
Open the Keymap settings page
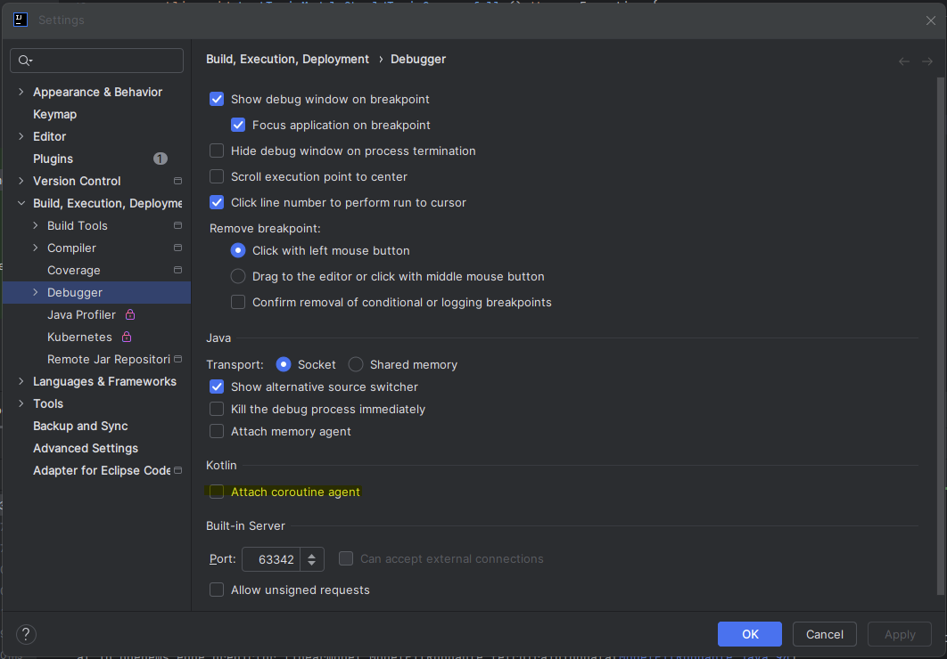(54, 114)
